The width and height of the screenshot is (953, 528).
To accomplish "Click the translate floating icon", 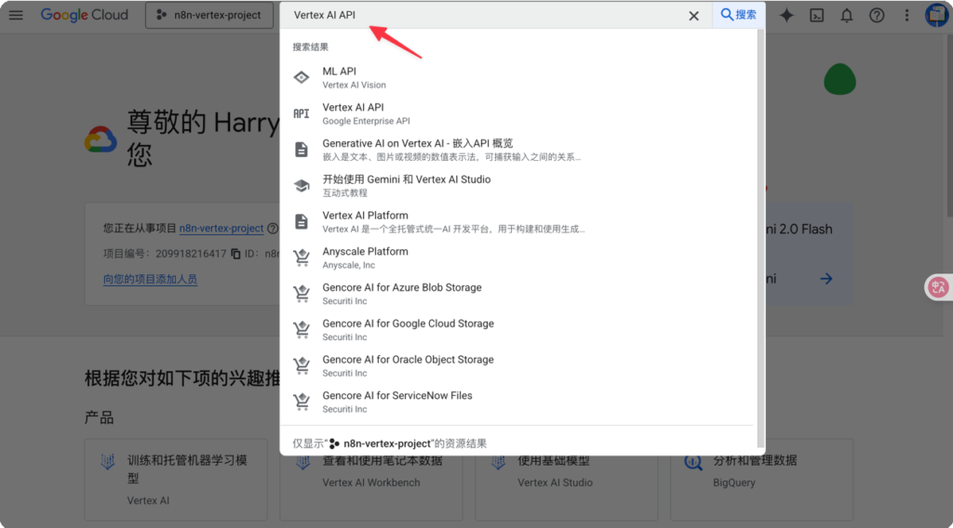I will point(937,287).
